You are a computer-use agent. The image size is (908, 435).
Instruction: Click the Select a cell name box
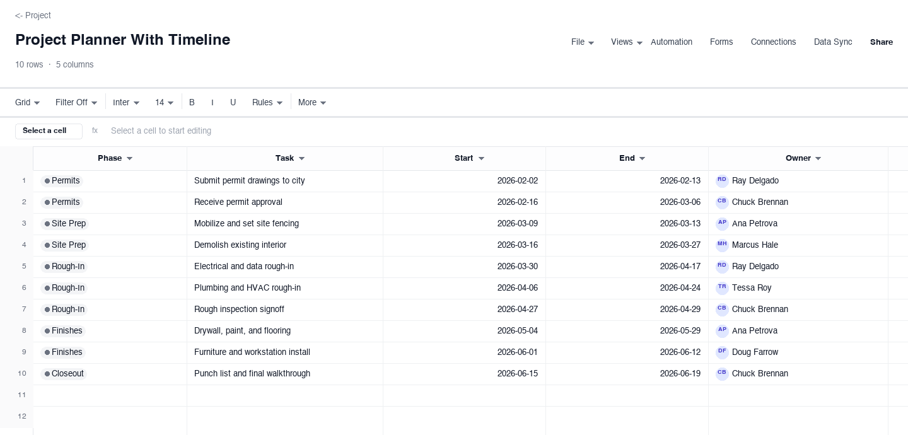(x=49, y=131)
